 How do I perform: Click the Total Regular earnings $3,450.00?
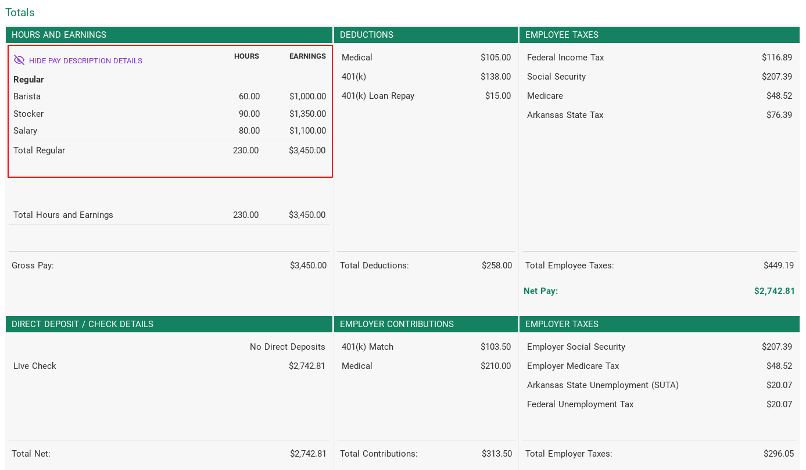[x=307, y=150]
